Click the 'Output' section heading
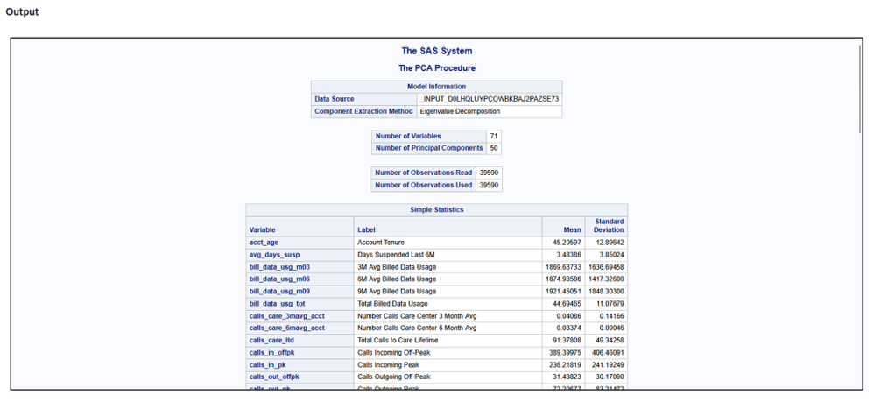Image resolution: width=874 pixels, height=409 pixels. pos(22,11)
